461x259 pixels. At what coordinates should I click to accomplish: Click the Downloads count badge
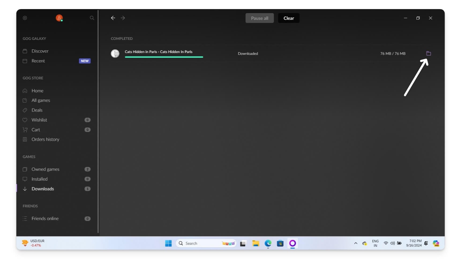pyautogui.click(x=87, y=189)
